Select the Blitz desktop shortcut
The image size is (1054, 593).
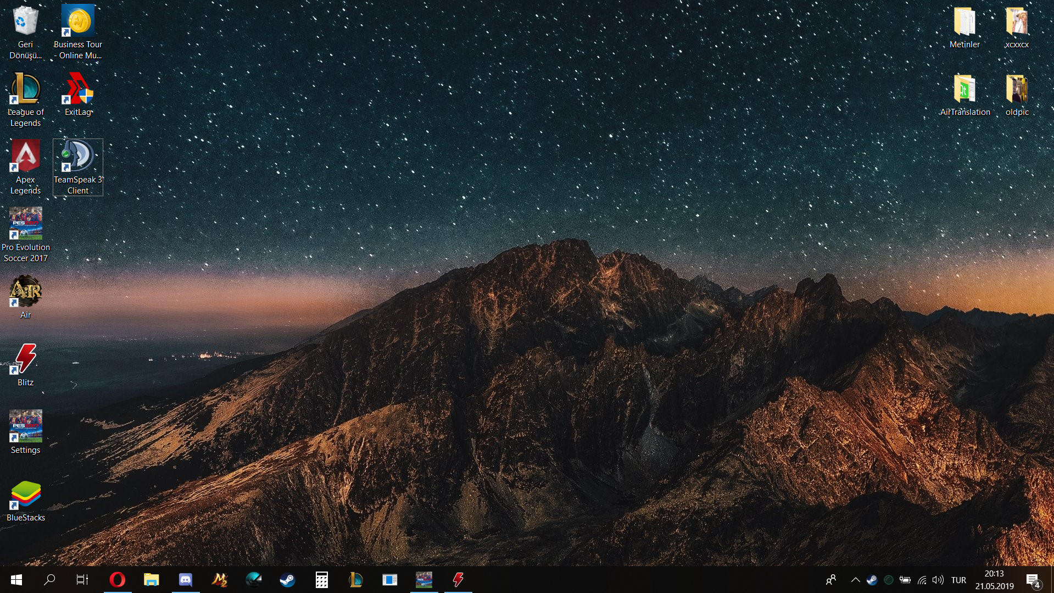coord(25,365)
